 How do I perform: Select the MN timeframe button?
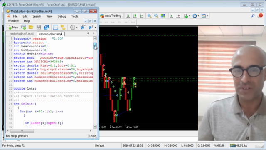(x=133, y=22)
